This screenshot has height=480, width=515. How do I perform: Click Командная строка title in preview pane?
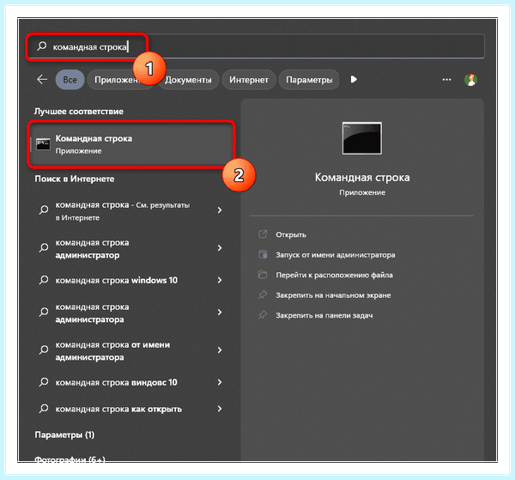pyautogui.click(x=362, y=178)
